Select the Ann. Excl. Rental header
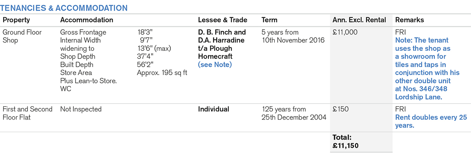471x156 pixels. point(359,20)
